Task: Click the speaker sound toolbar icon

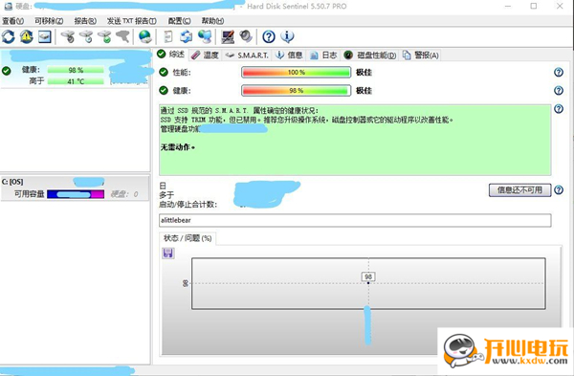Action: tap(246, 36)
